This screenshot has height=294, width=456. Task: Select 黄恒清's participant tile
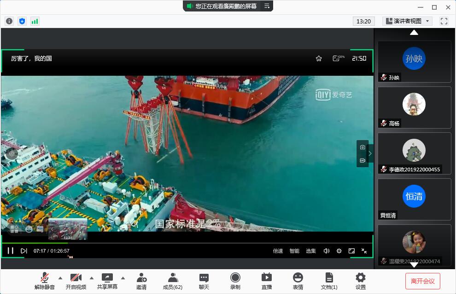pyautogui.click(x=415, y=199)
